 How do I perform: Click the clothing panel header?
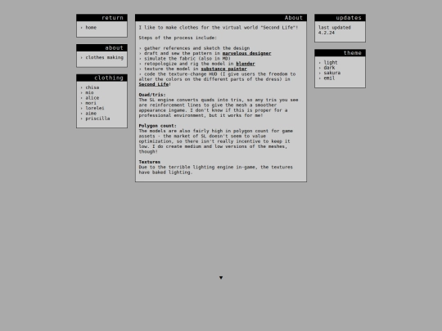pyautogui.click(x=101, y=78)
